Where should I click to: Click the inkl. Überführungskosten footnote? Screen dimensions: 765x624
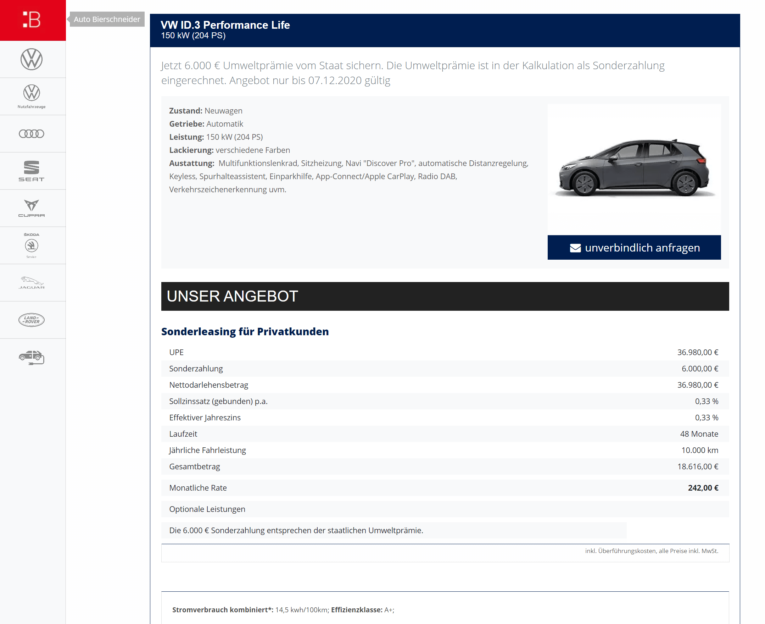point(652,551)
